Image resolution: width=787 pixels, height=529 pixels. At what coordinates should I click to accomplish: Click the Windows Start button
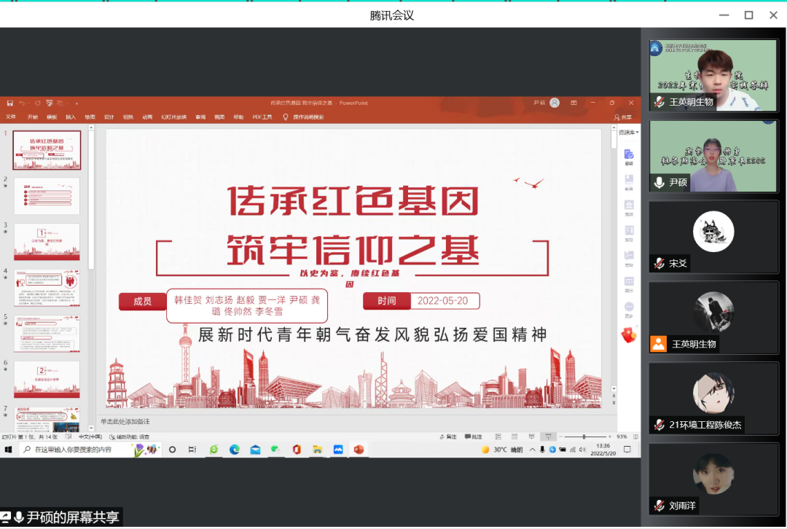(x=9, y=450)
